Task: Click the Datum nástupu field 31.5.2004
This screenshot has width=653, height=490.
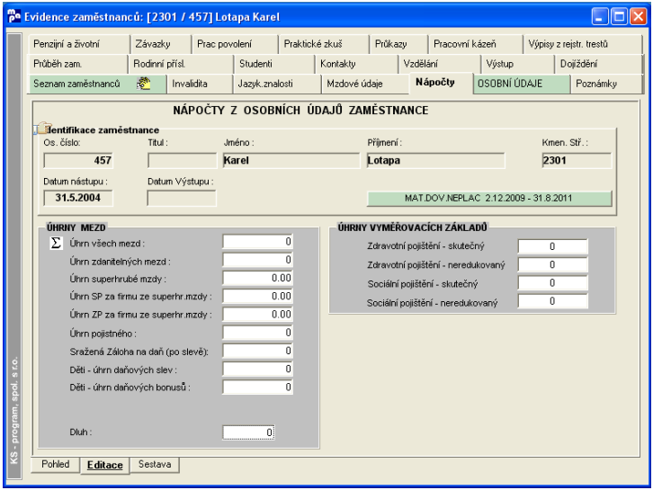Action: [78, 198]
